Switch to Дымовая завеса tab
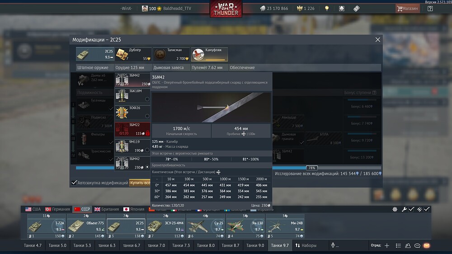This screenshot has width=452, height=254. tap(168, 68)
